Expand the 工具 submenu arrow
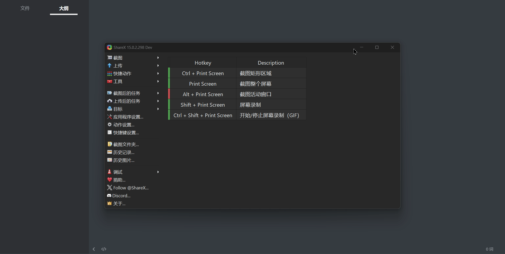 coord(158,81)
